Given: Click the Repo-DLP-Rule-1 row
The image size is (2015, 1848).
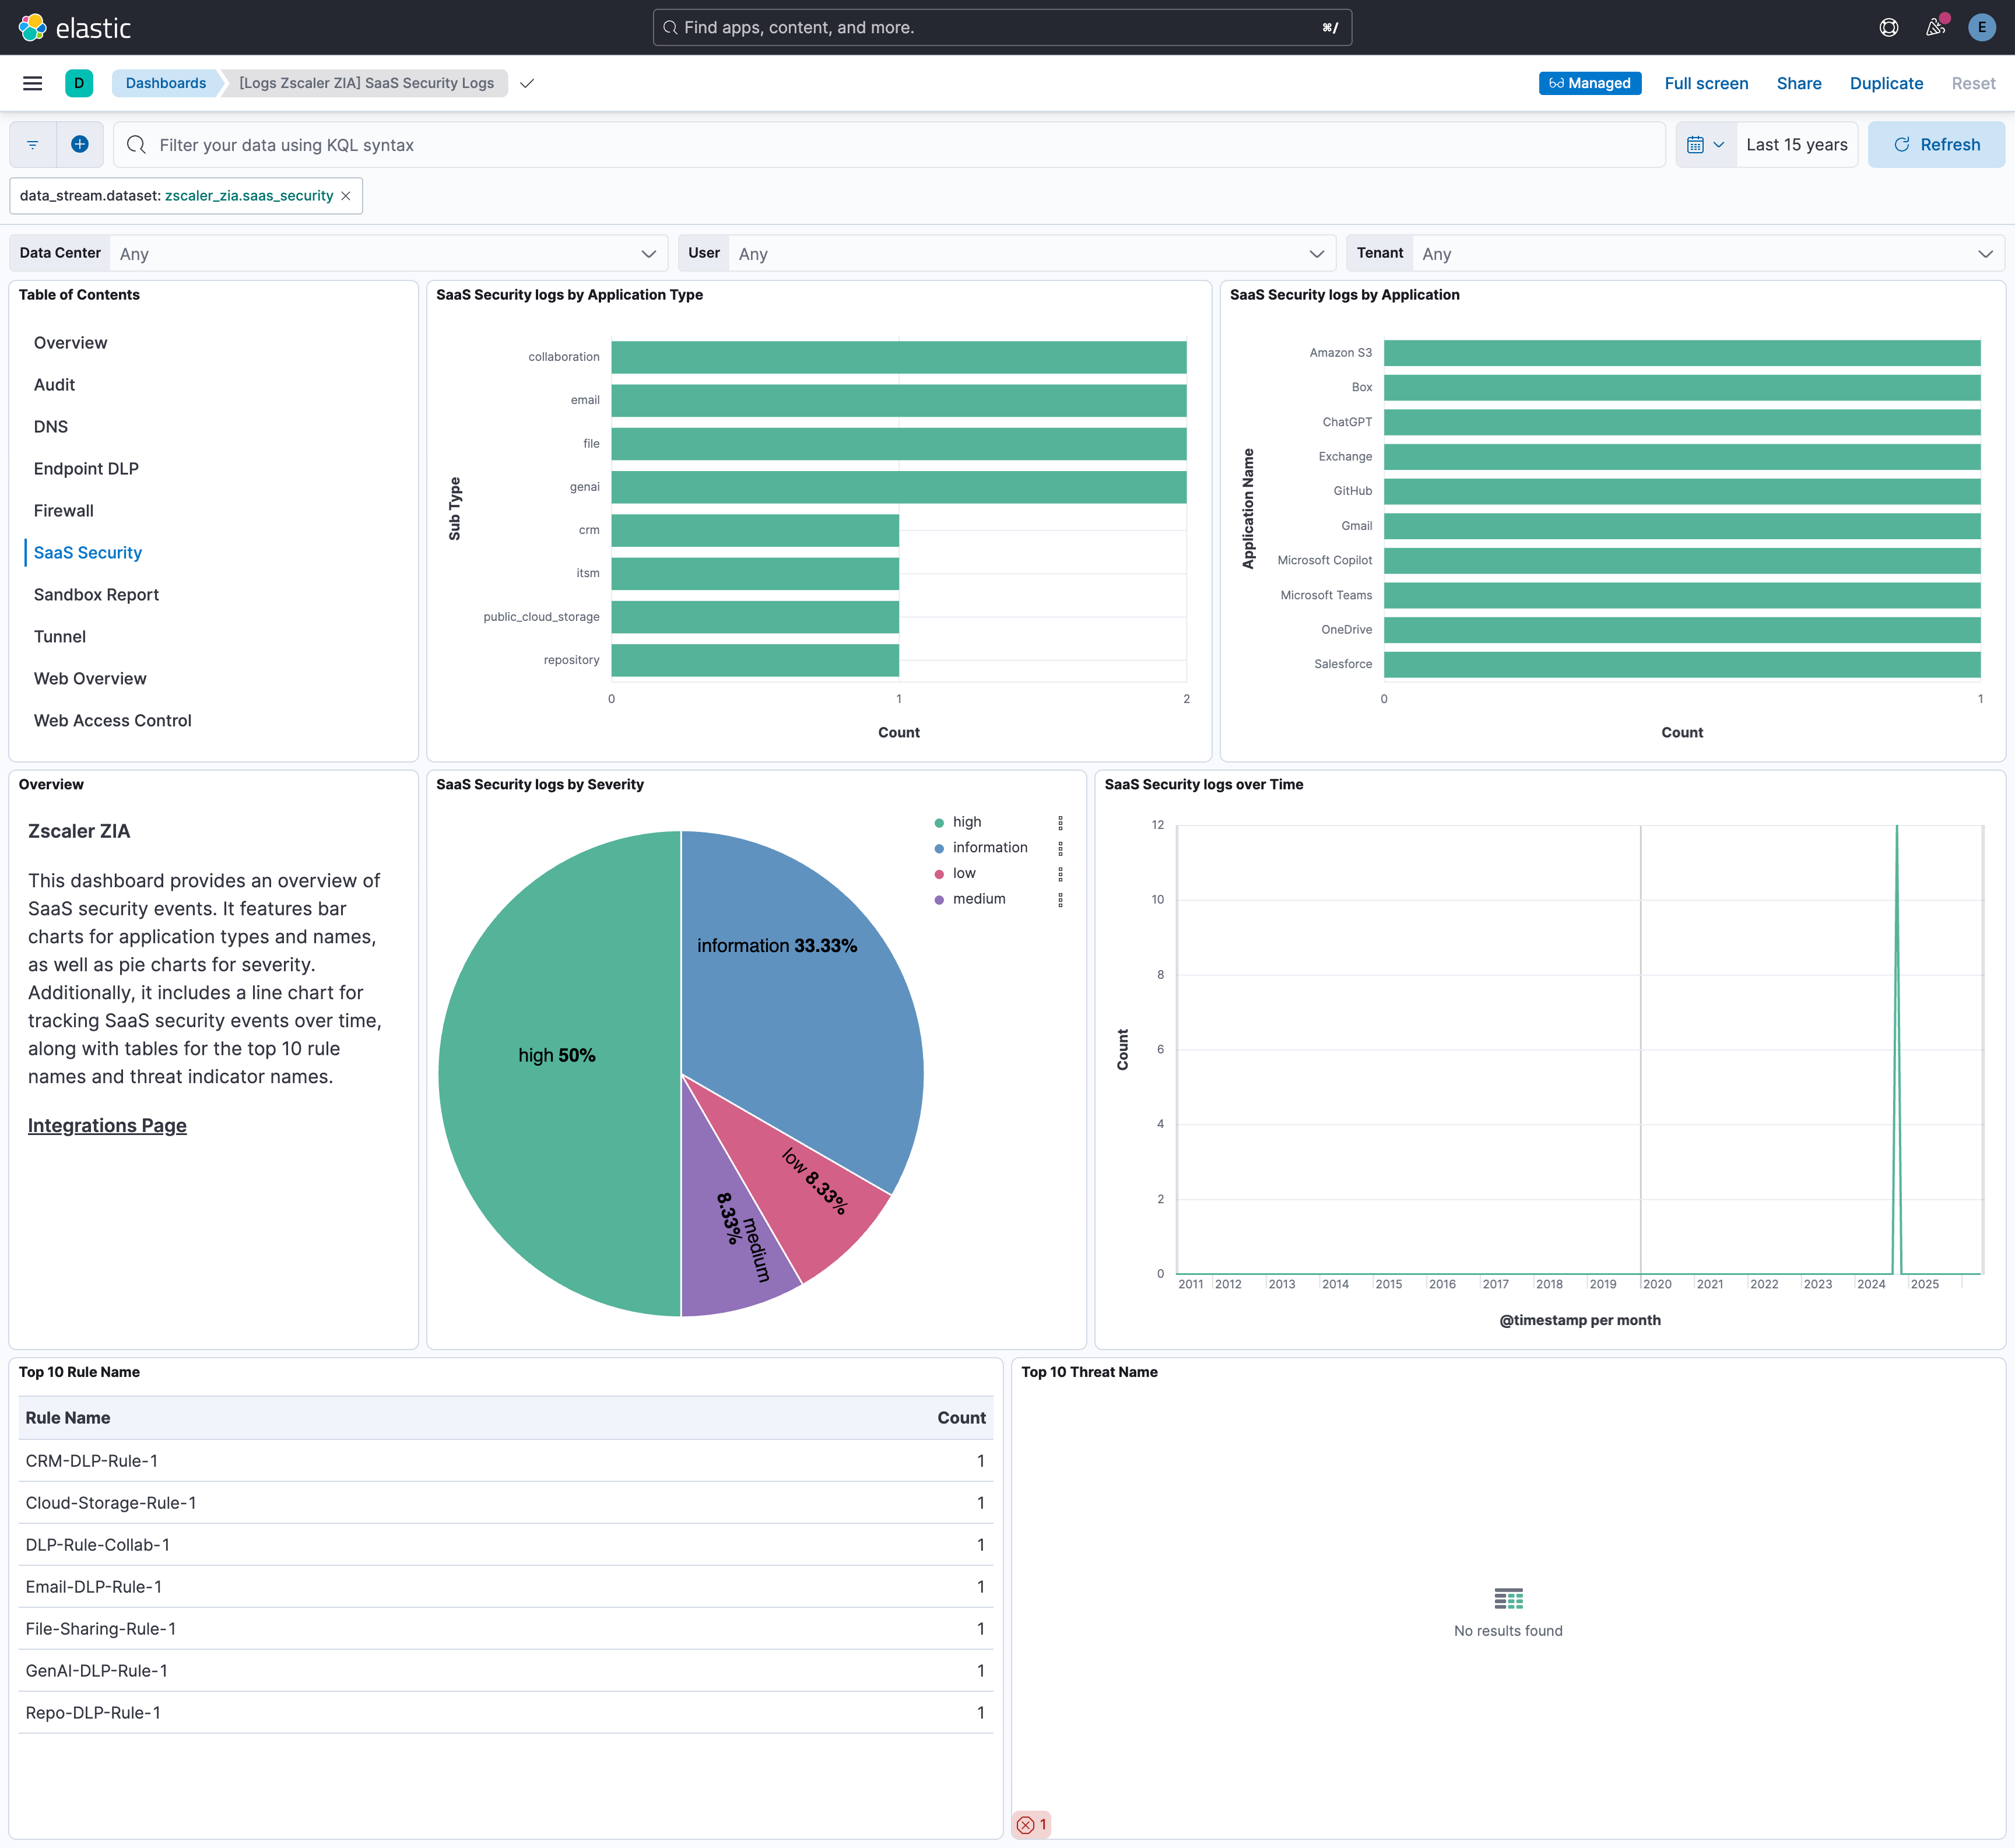Looking at the screenshot, I should (x=505, y=1713).
